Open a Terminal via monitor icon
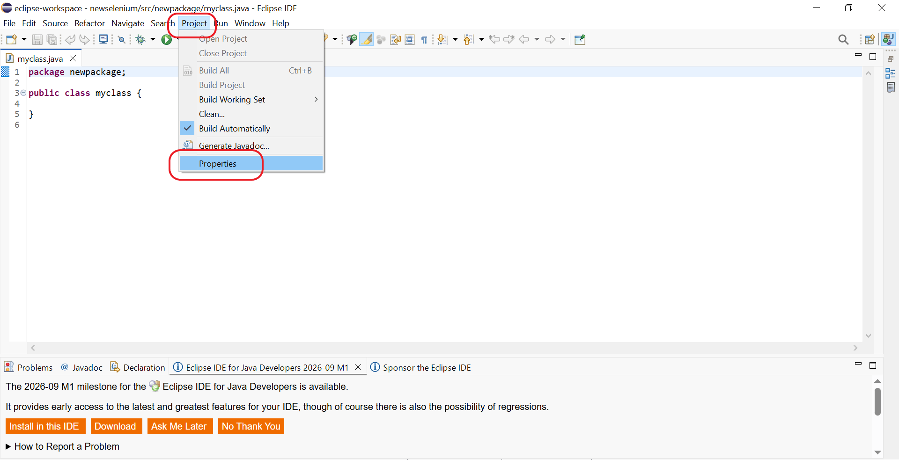This screenshot has height=460, width=899. point(103,39)
